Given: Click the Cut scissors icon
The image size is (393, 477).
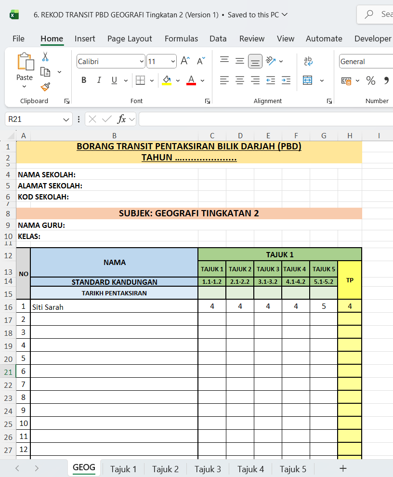Looking at the screenshot, I should (45, 57).
